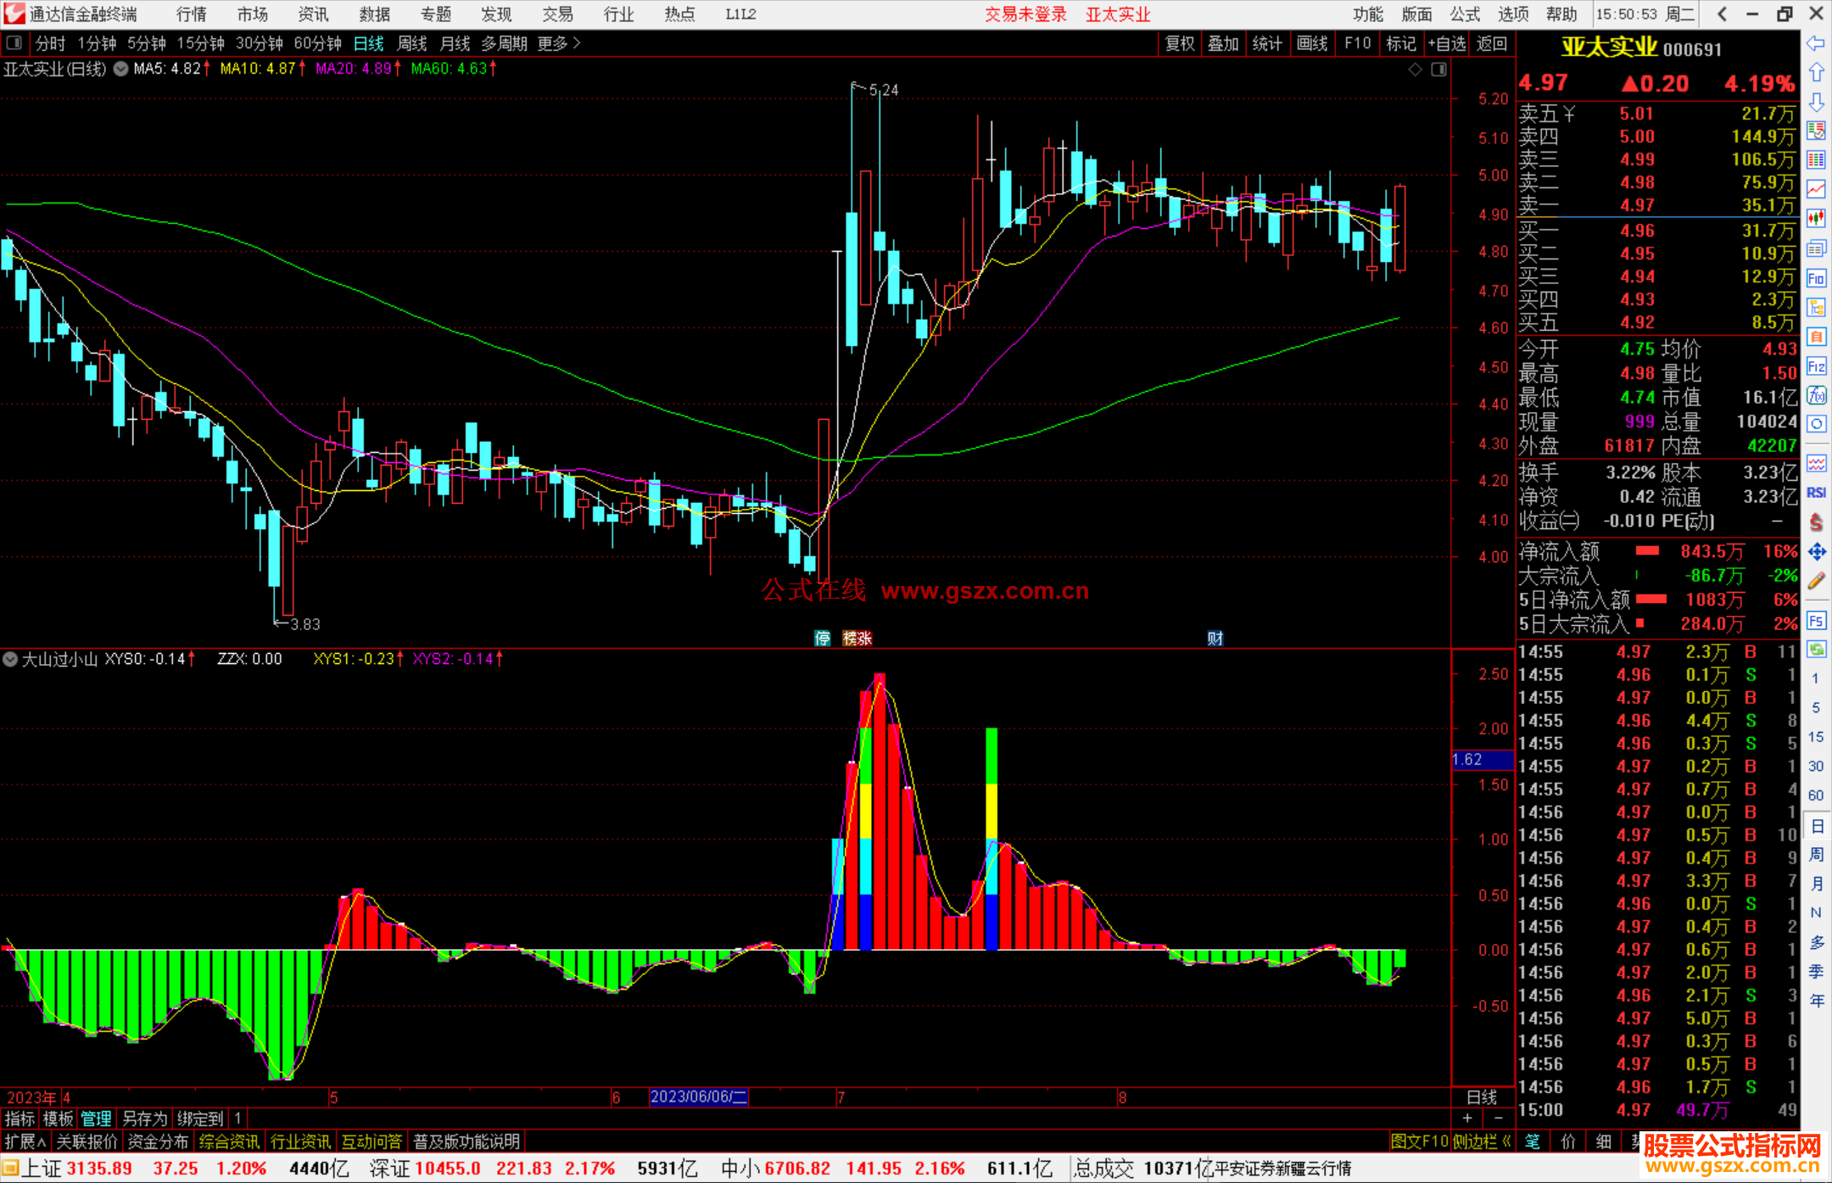Click the 复权 button
1832x1183 pixels.
click(1180, 43)
